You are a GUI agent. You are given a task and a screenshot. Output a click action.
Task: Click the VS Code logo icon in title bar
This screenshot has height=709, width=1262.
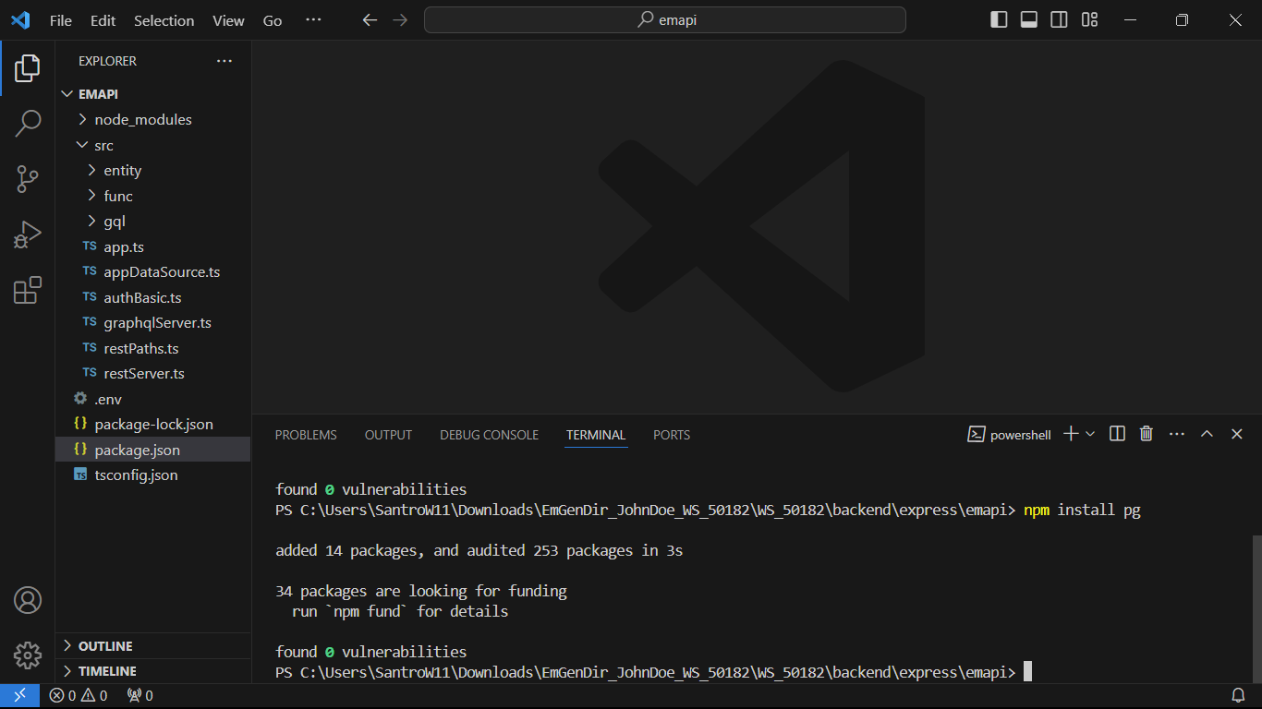(x=20, y=20)
